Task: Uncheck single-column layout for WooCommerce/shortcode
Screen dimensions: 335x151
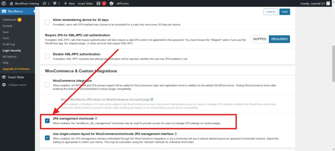Action: coord(47,138)
